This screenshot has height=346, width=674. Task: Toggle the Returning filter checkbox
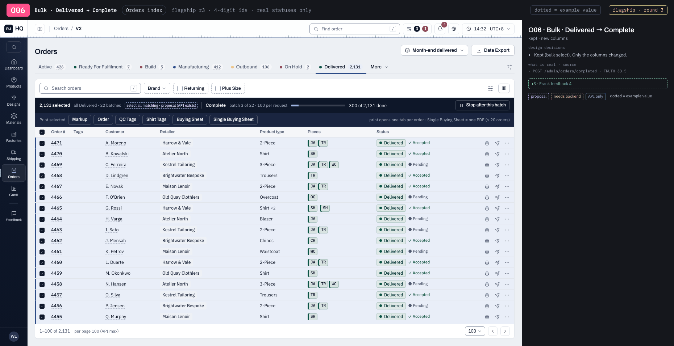pos(180,88)
